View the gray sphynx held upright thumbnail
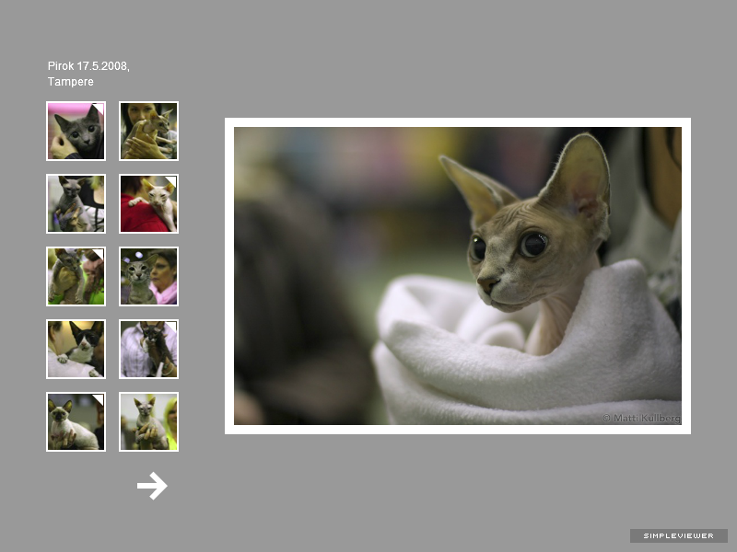The height and width of the screenshot is (552, 737). [76, 203]
